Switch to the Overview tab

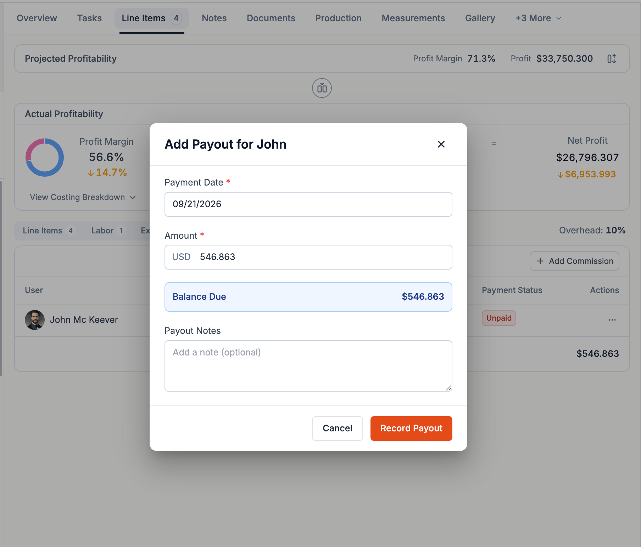37,18
